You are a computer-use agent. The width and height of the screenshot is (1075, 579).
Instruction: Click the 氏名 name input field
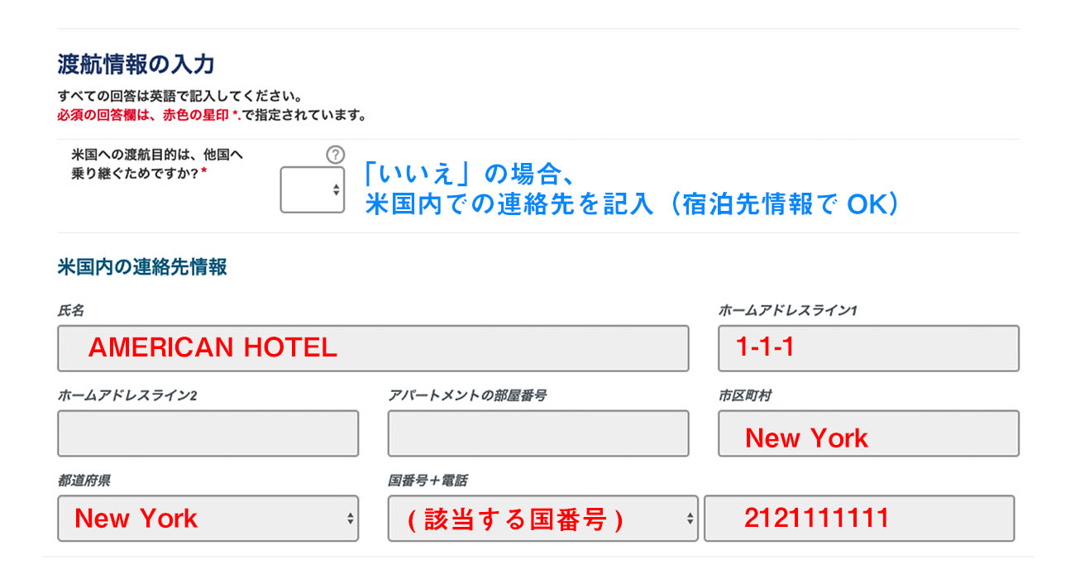coord(373,348)
